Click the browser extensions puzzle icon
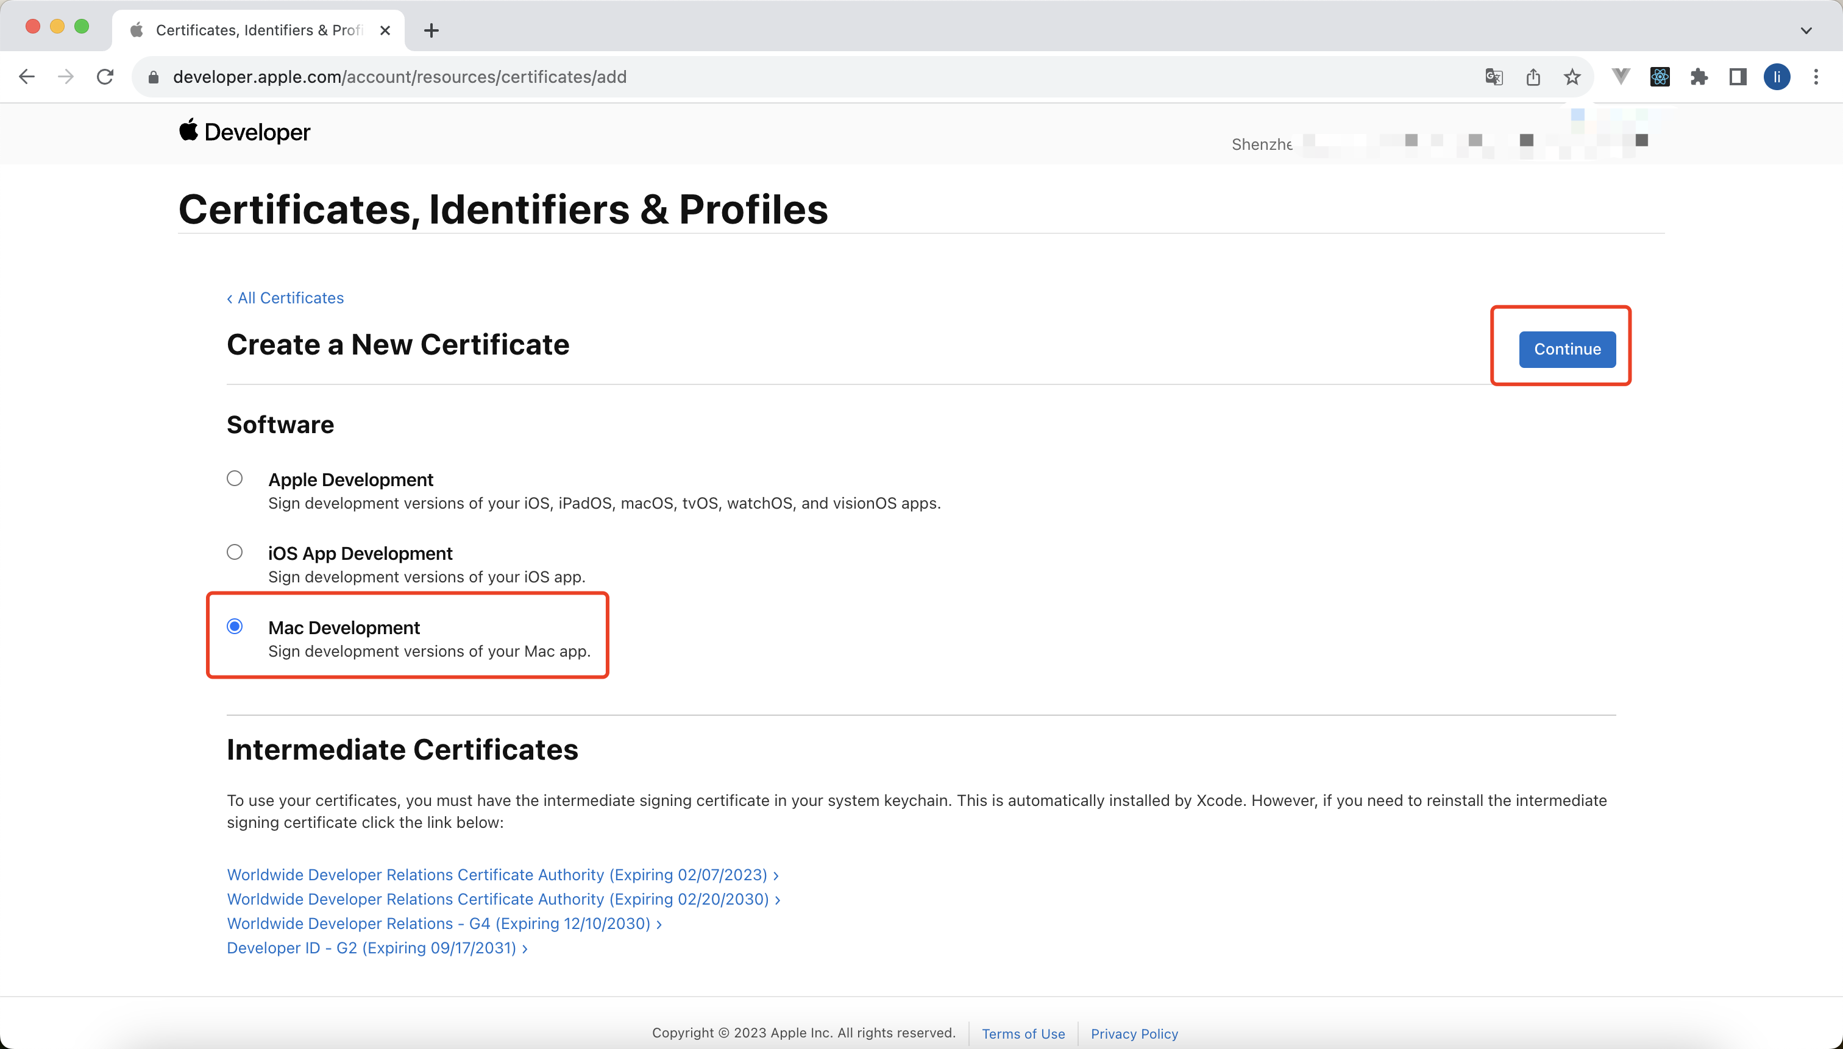The width and height of the screenshot is (1843, 1049). point(1697,77)
